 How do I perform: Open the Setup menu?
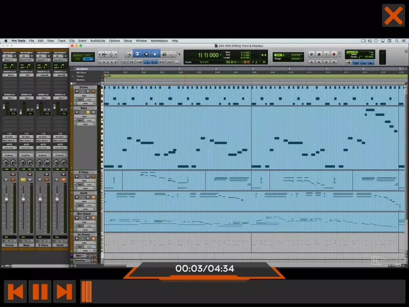(x=128, y=41)
